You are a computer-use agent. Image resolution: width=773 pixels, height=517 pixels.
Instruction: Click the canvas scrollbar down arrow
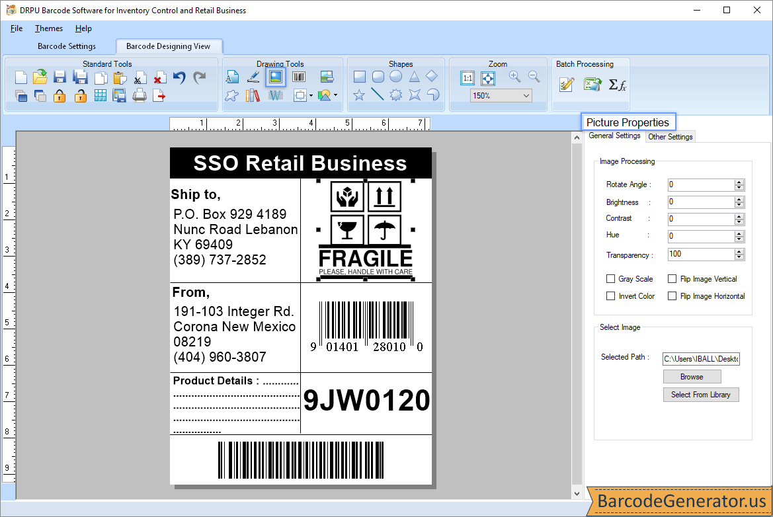[x=577, y=493]
